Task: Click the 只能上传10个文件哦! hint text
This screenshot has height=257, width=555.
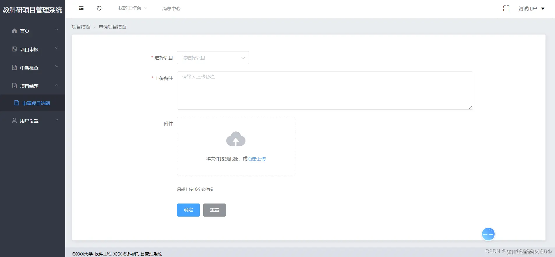Action: (x=196, y=189)
